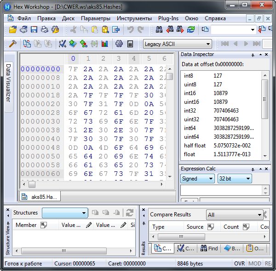Toggle OVR insert mode in status bar

tap(240, 264)
